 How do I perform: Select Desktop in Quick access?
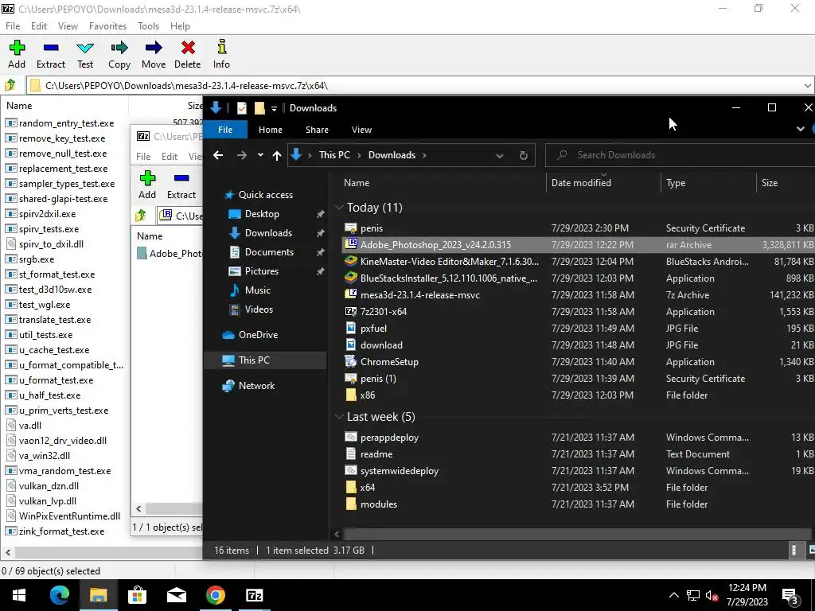pyautogui.click(x=262, y=214)
